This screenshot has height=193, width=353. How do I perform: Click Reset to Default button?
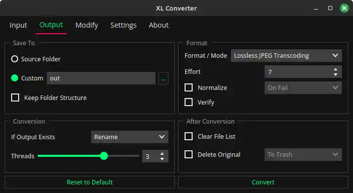90,182
